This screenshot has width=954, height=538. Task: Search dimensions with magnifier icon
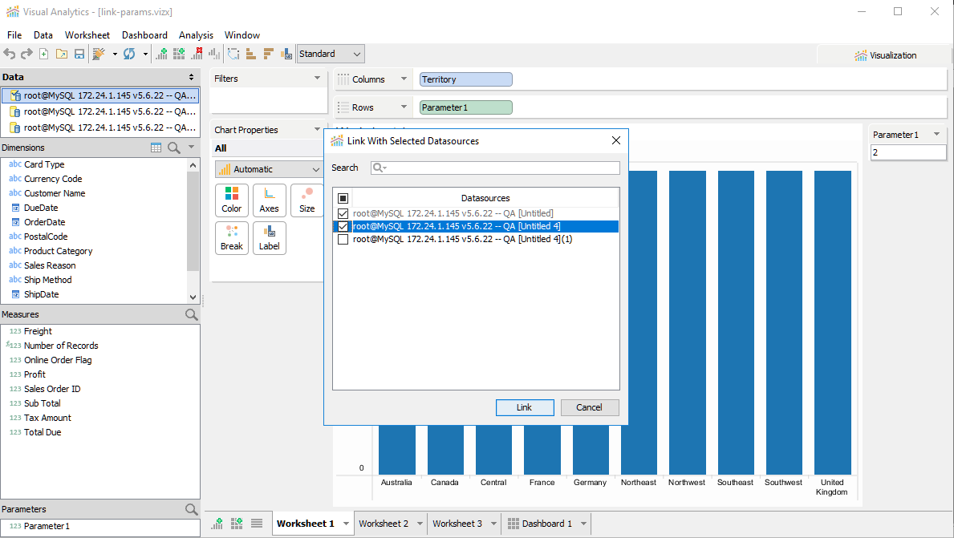[x=174, y=148]
